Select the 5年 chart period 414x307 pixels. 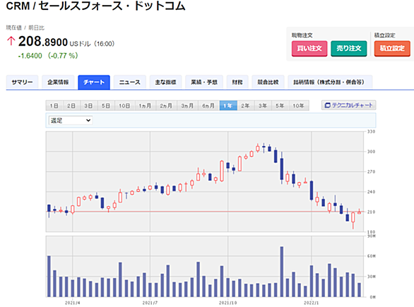pyautogui.click(x=280, y=106)
